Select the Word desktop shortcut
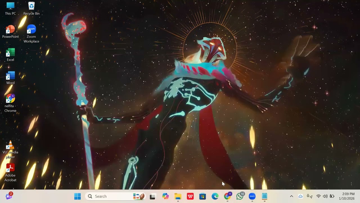The image size is (360, 203). click(x=10, y=78)
